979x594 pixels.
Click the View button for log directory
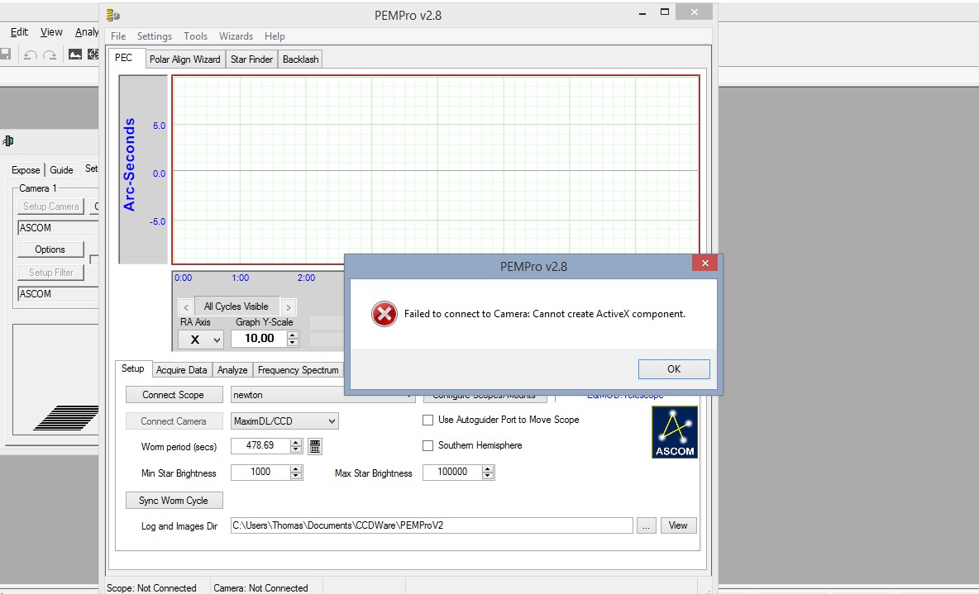coord(678,525)
